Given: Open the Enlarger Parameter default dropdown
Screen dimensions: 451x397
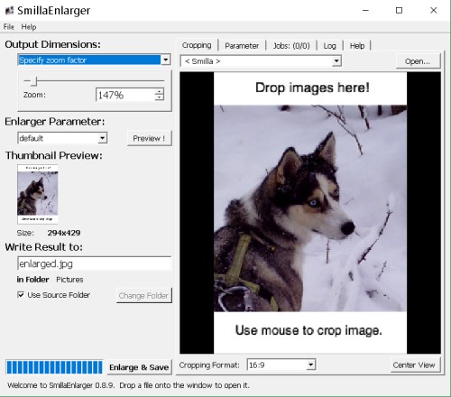Looking at the screenshot, I should [x=103, y=138].
